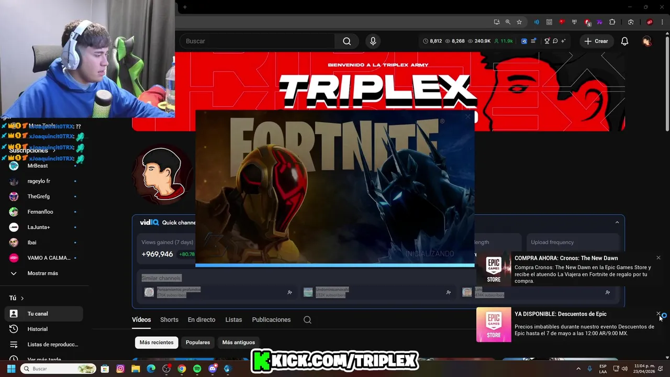Expand Mostrar más in subscriptions
The height and width of the screenshot is (377, 670).
(x=42, y=273)
